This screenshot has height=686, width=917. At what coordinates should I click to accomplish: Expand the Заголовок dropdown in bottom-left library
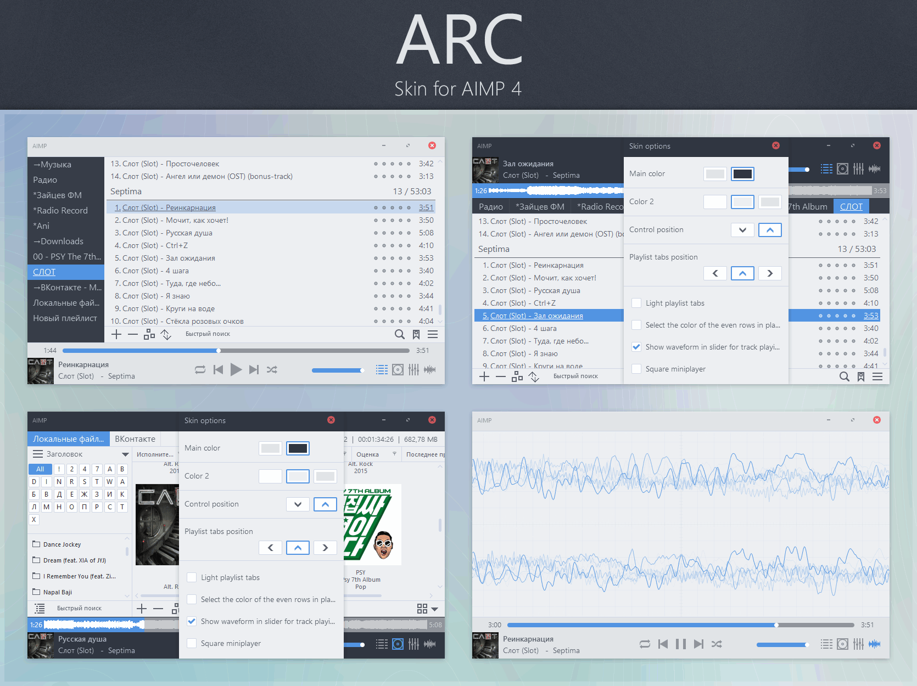(x=125, y=454)
